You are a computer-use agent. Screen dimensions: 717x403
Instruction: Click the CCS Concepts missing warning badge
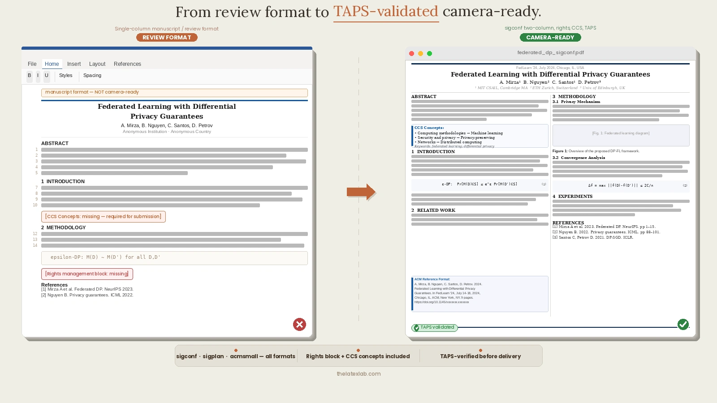point(103,216)
